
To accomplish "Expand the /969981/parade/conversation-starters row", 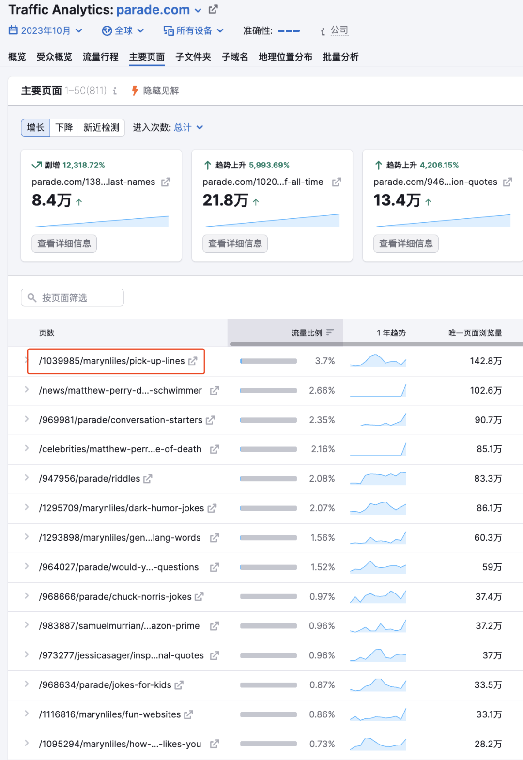I will click(27, 419).
